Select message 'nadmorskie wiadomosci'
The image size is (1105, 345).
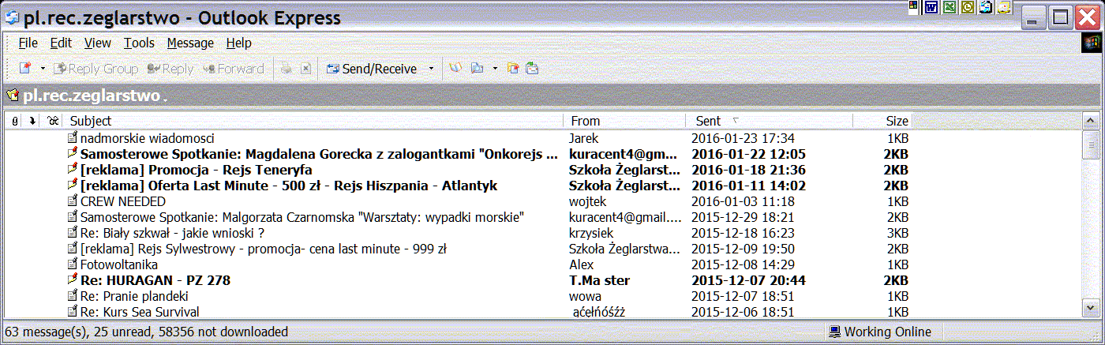click(x=148, y=138)
